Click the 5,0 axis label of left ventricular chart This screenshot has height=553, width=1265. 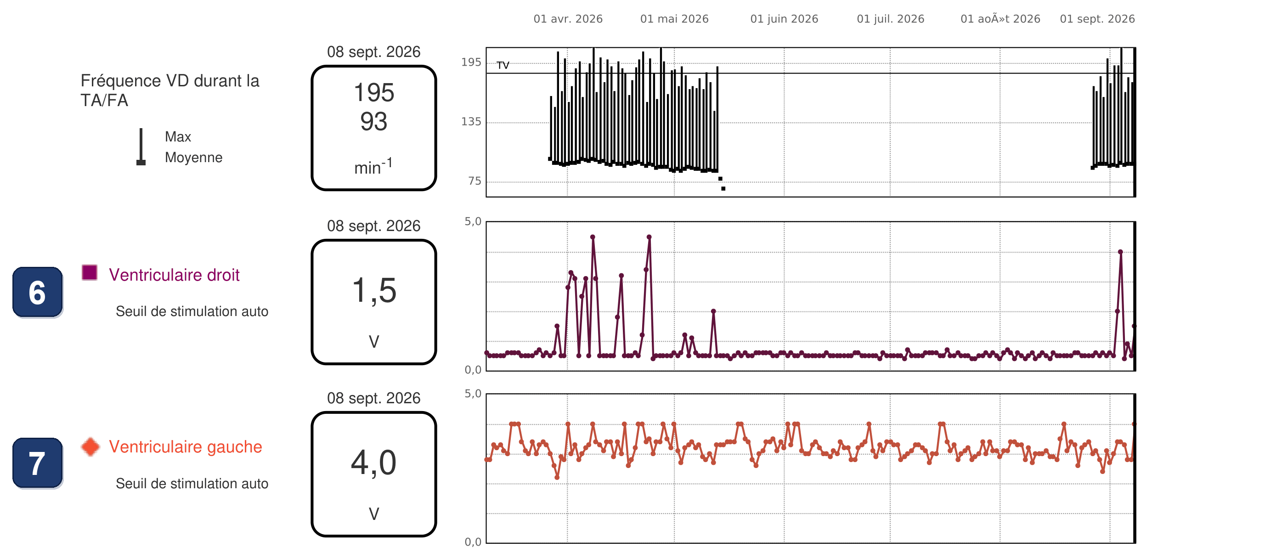(x=473, y=393)
